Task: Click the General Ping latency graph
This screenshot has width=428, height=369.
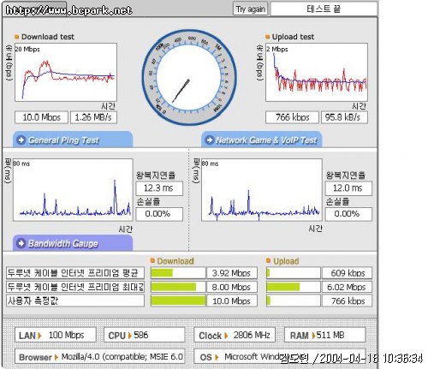Action: 73,190
